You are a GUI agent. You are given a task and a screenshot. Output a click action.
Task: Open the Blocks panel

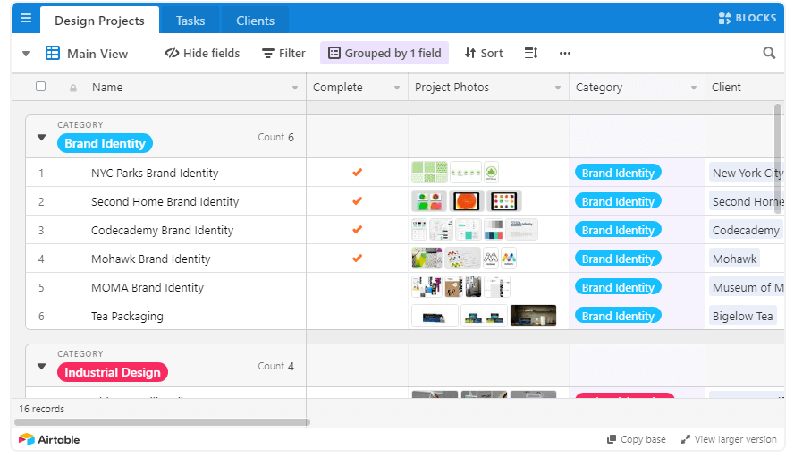[748, 18]
